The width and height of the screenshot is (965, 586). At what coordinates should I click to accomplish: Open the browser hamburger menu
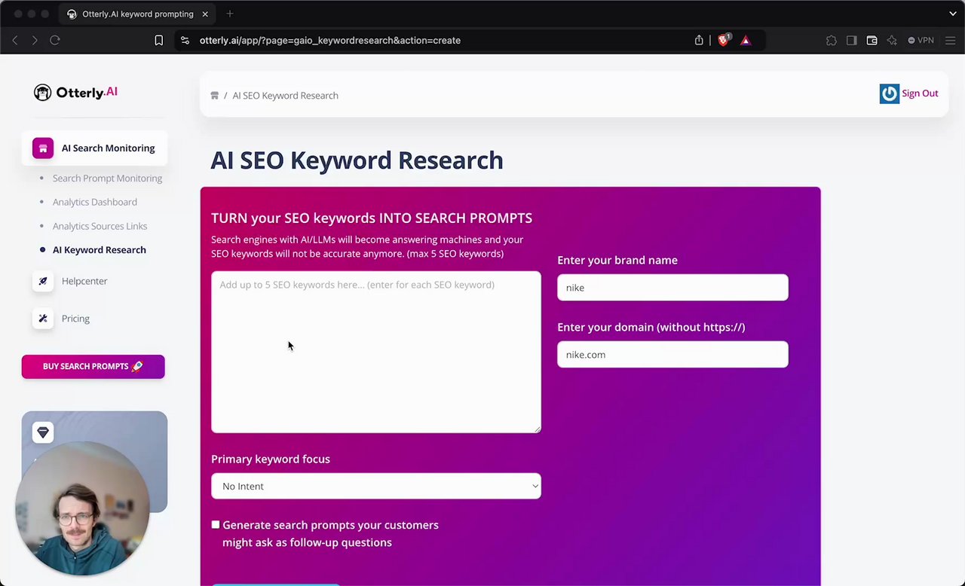(951, 41)
